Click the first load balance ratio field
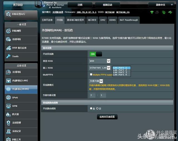 click(92, 95)
